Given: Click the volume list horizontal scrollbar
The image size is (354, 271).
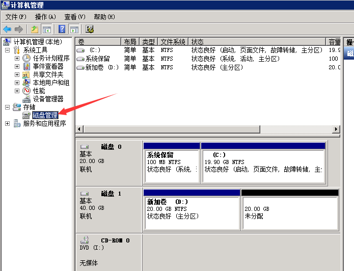Looking at the screenshot, I should pyautogui.click(x=204, y=129).
